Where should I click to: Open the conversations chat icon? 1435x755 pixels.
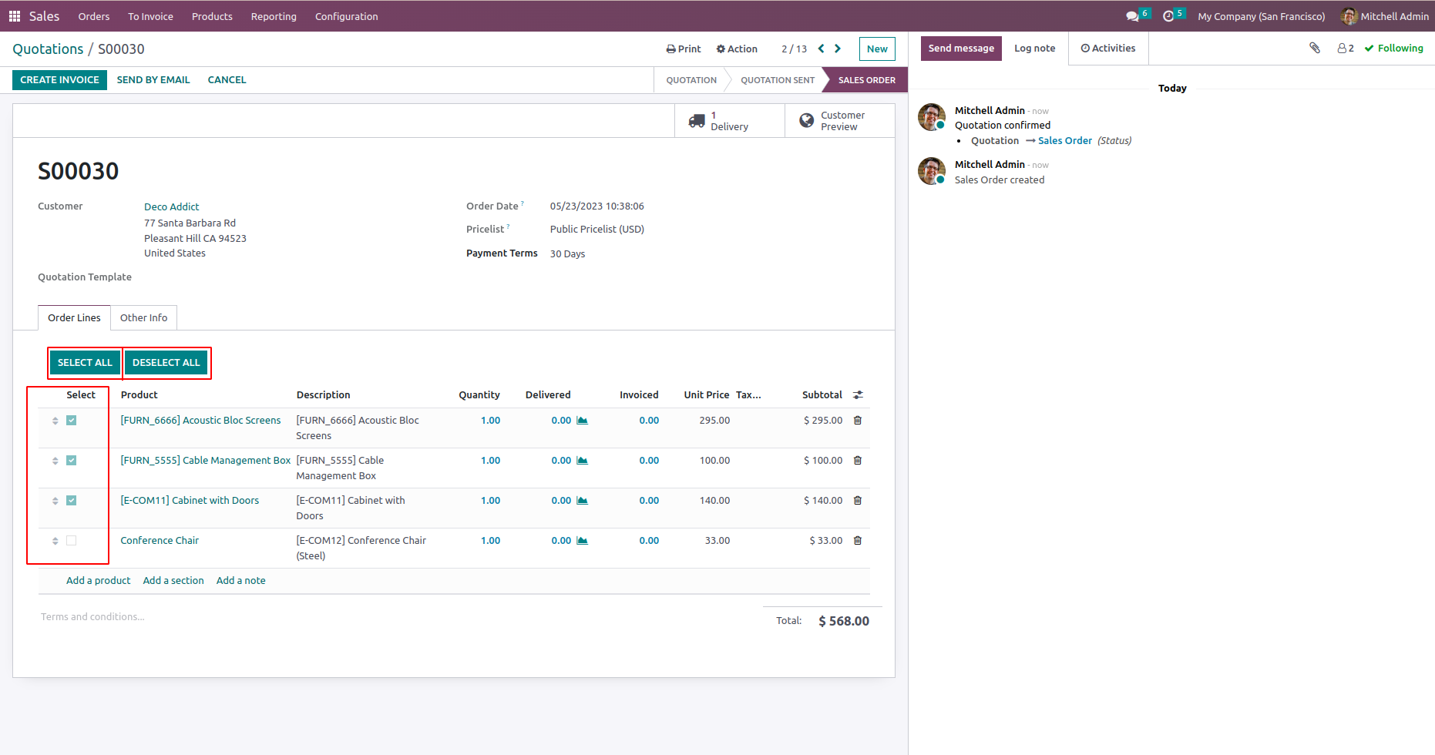pyautogui.click(x=1131, y=16)
